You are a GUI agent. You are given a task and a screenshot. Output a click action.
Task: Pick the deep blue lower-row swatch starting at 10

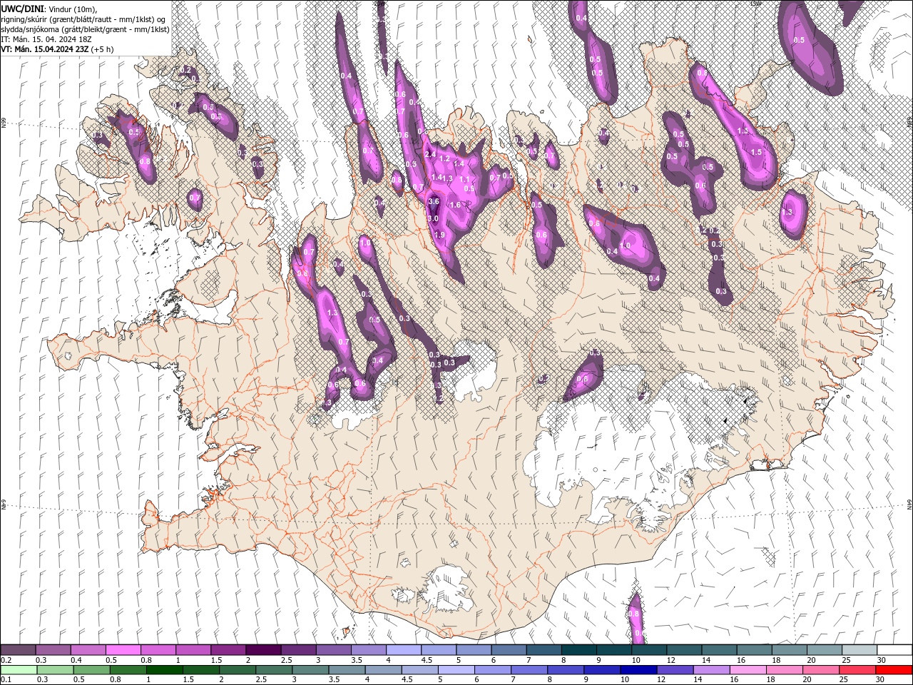638,670
